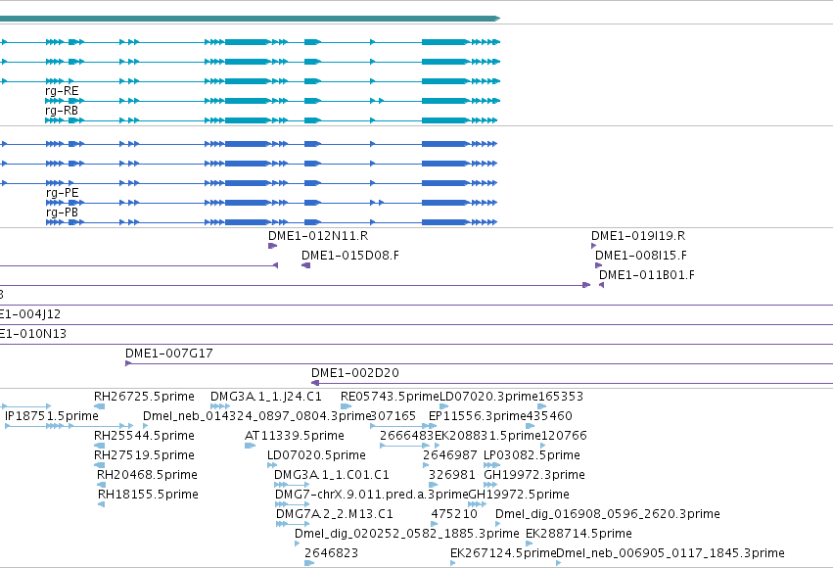Screen dimensions: 833x568
Task: Click the arrow glyph under DME1-012N11.R
Action: tap(272, 246)
